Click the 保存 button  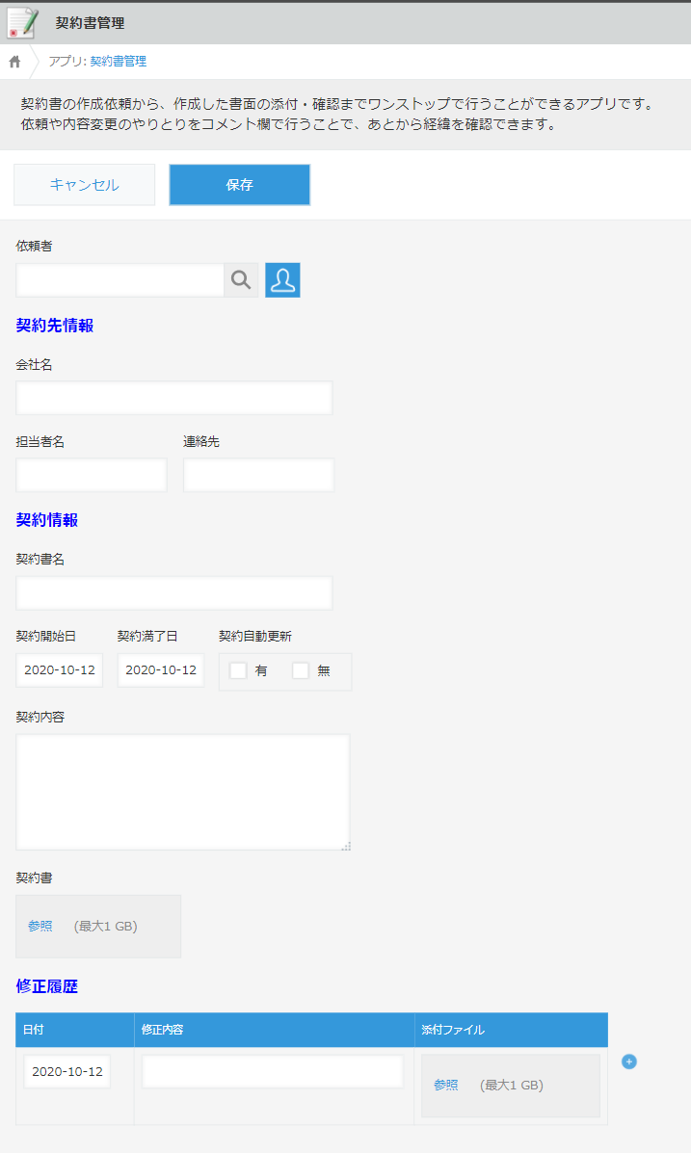(x=240, y=185)
